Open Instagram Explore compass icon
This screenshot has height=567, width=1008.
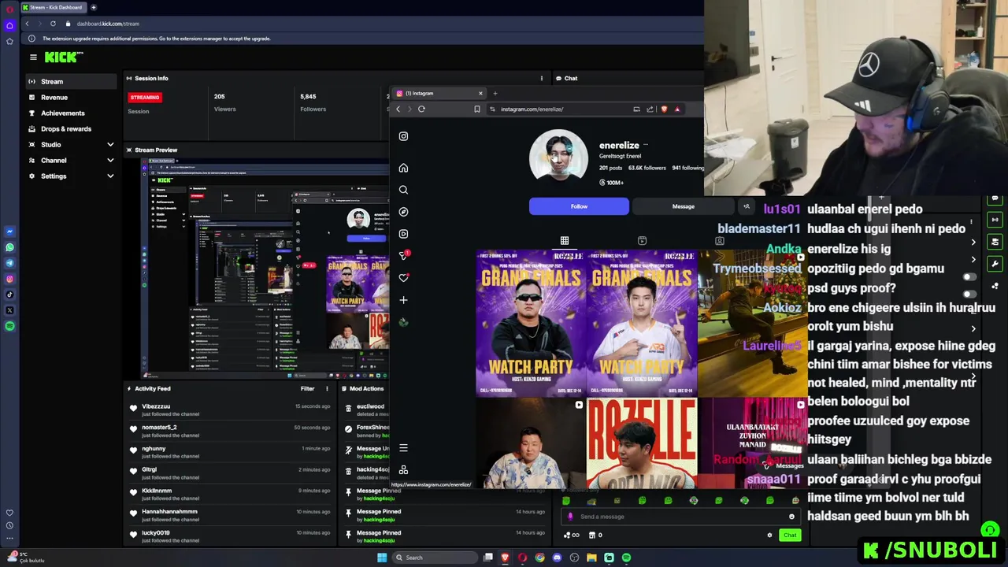[403, 212]
